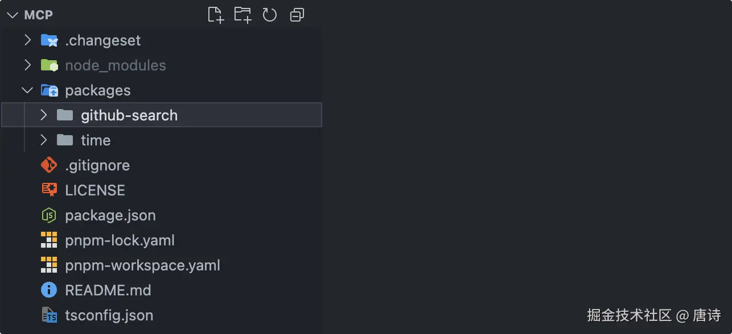Open the pnpm-workspace.yaml file

(142, 265)
